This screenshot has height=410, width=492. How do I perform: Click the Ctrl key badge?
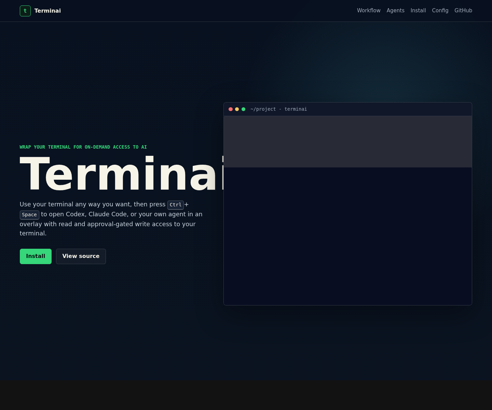(176, 205)
